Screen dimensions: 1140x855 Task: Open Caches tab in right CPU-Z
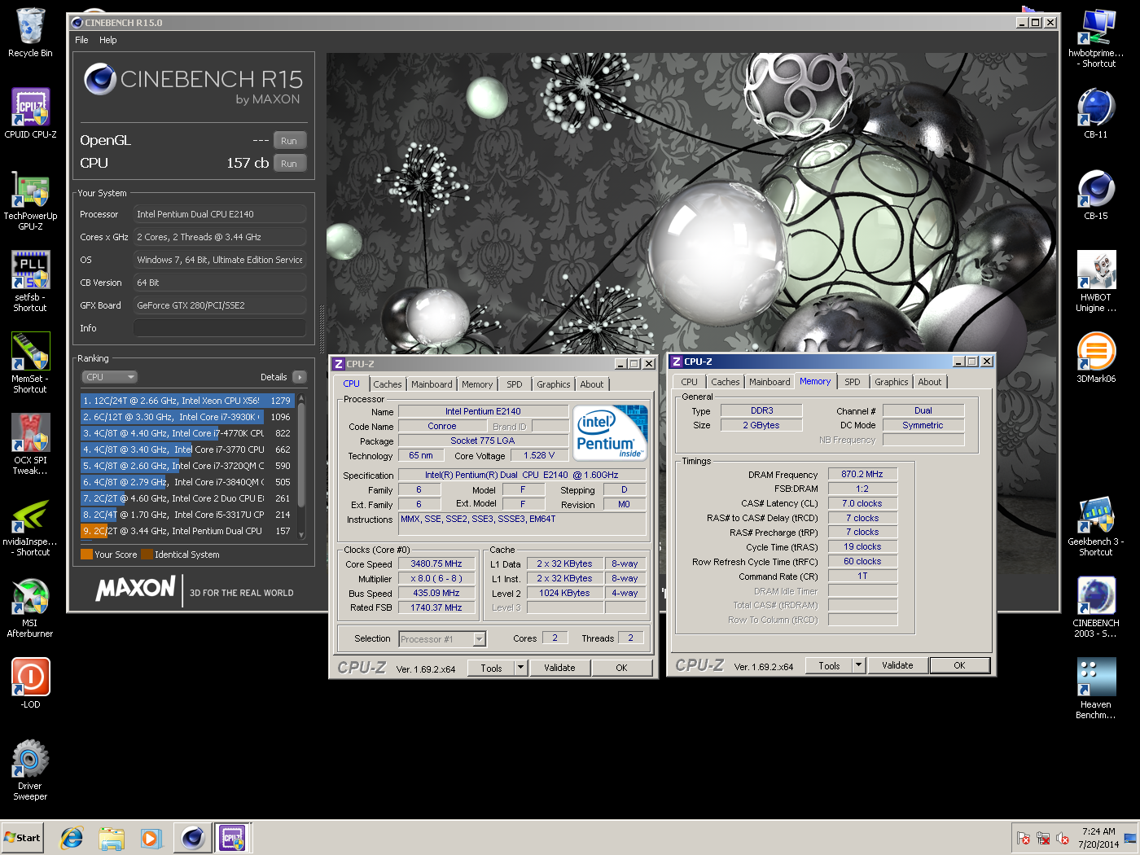(x=726, y=382)
